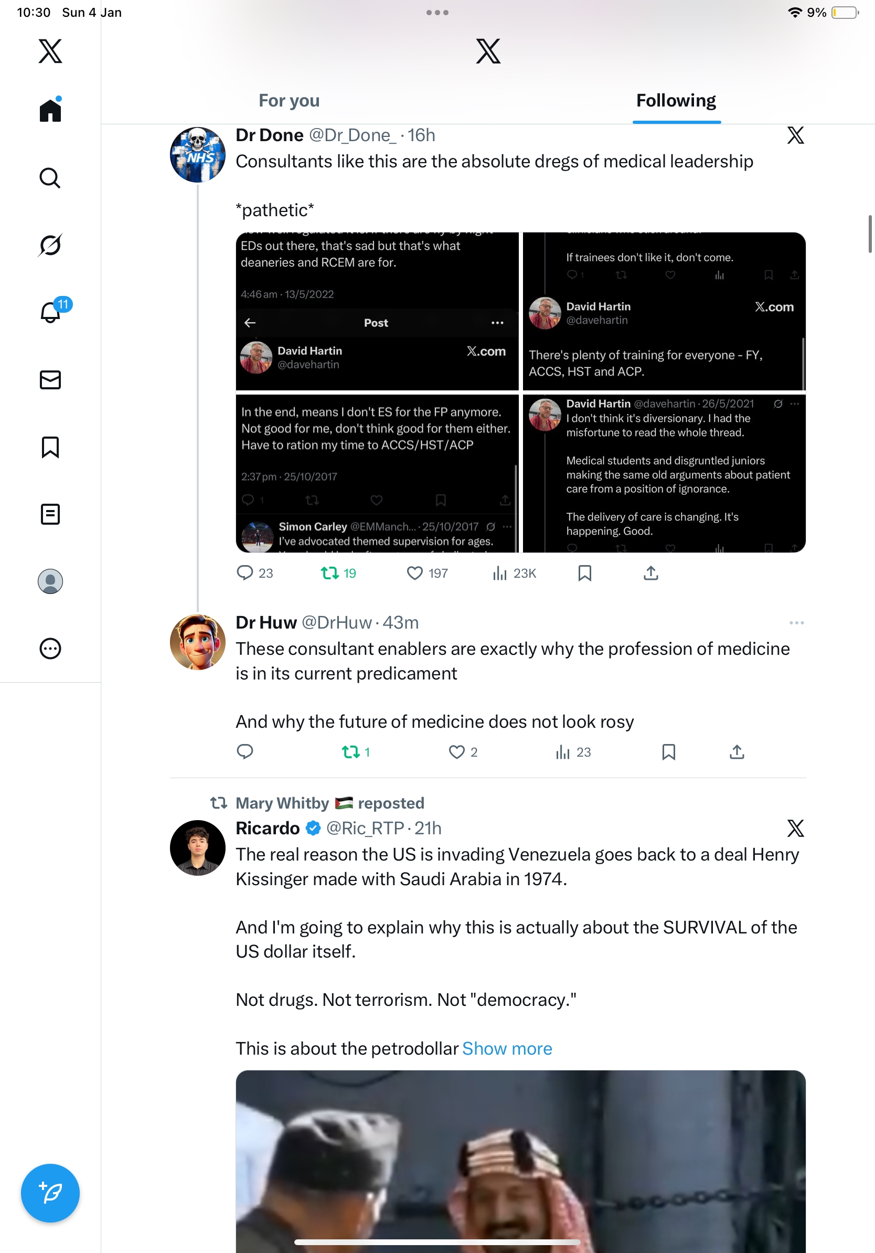This screenshot has width=875, height=1253.
Task: Select the Following tab
Action: click(x=676, y=100)
